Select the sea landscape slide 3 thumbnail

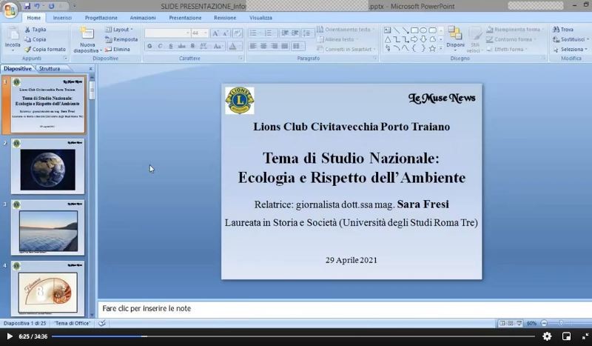tap(47, 227)
